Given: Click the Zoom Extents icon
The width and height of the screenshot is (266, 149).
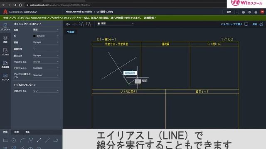Looking at the screenshot, I should coord(81,24).
